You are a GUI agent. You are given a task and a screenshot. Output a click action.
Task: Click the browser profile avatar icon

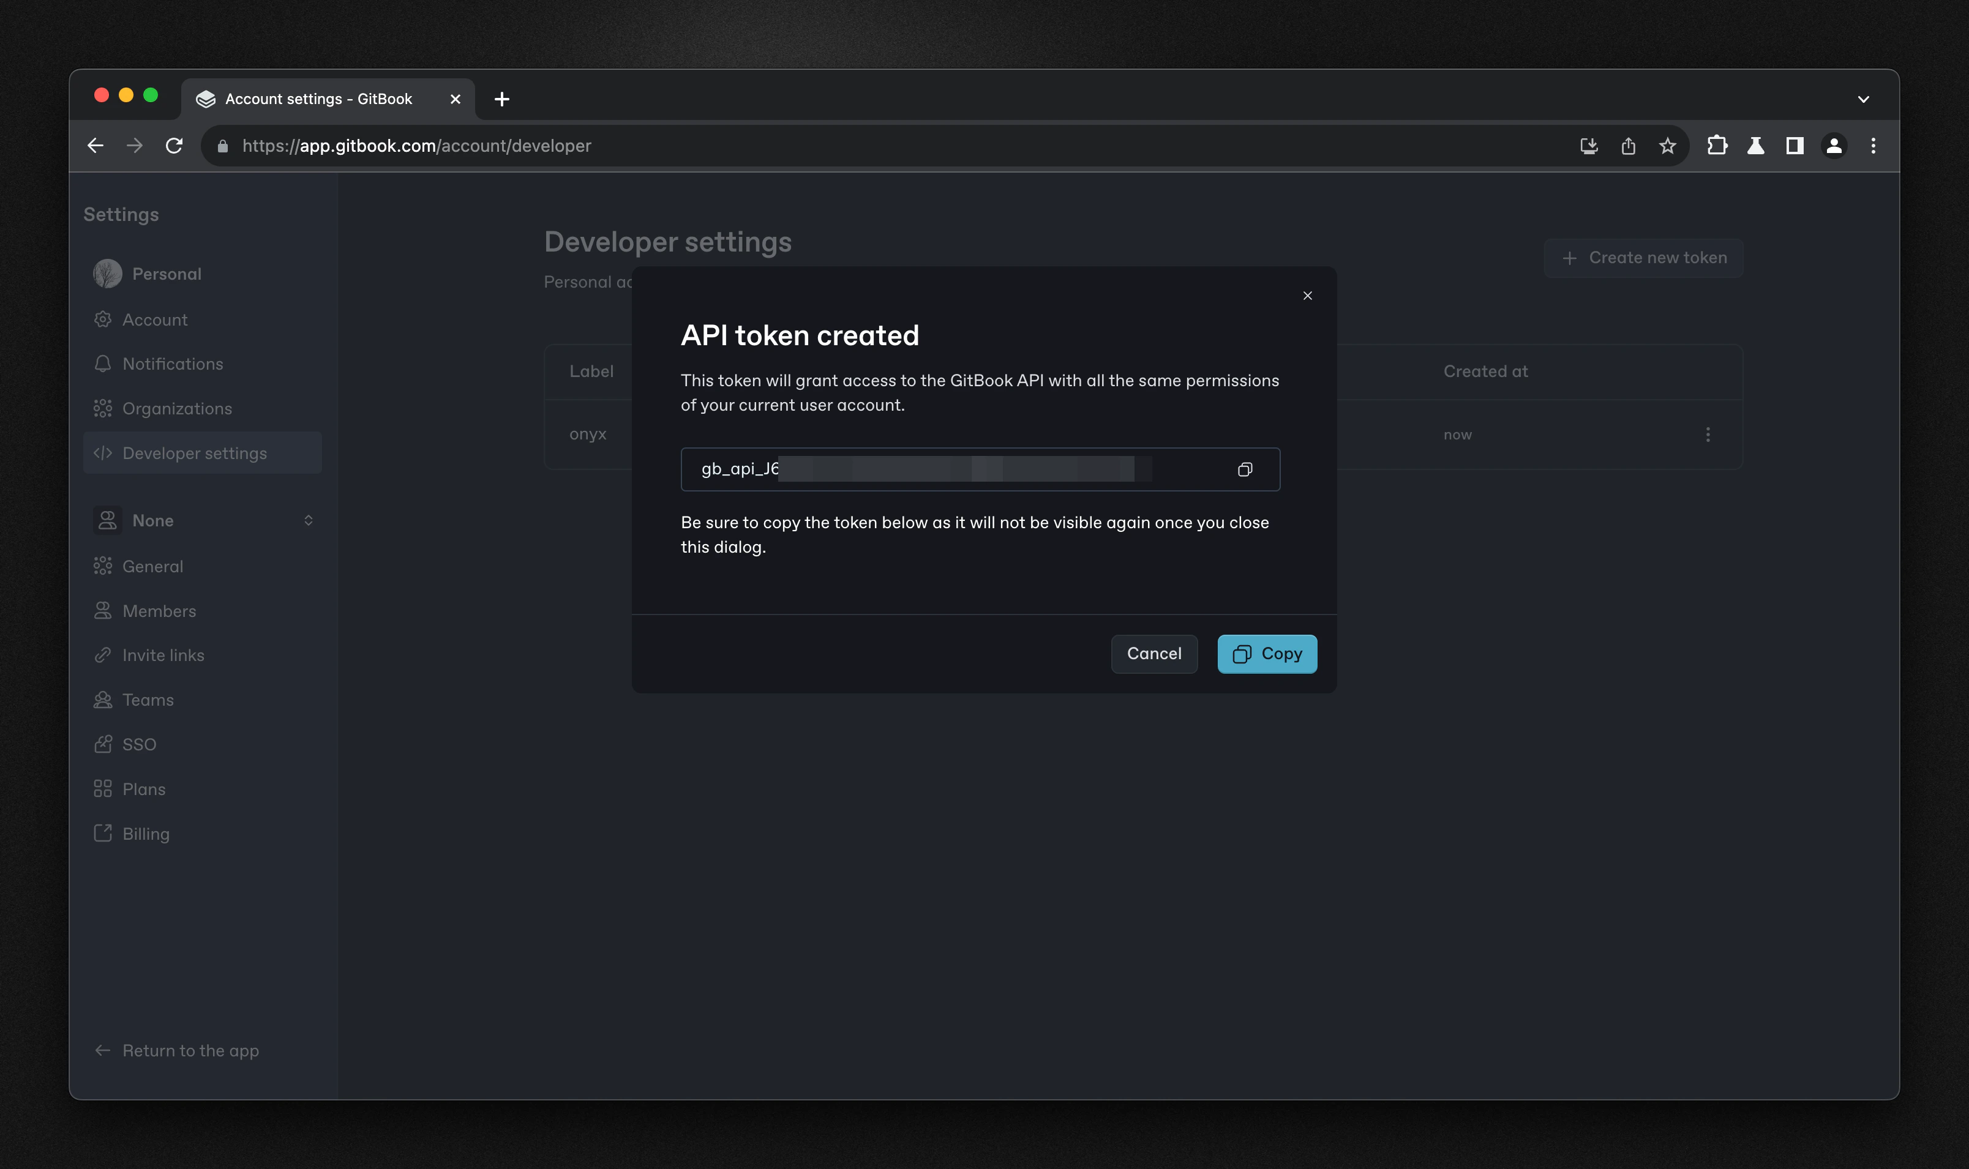pyautogui.click(x=1834, y=146)
